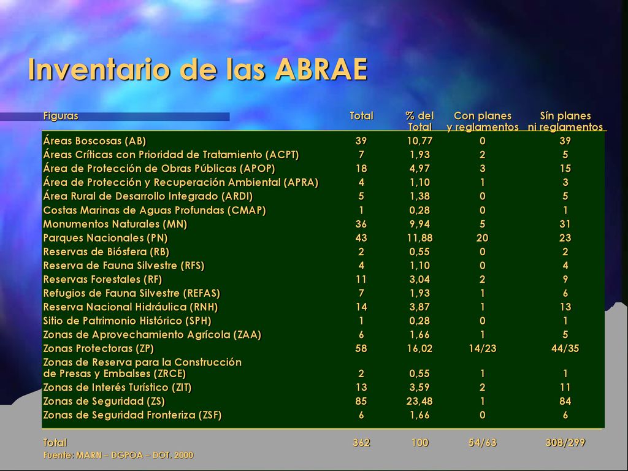Select 'Zonas de Seguridad Fronteriza (ZSF)'

click(x=132, y=415)
